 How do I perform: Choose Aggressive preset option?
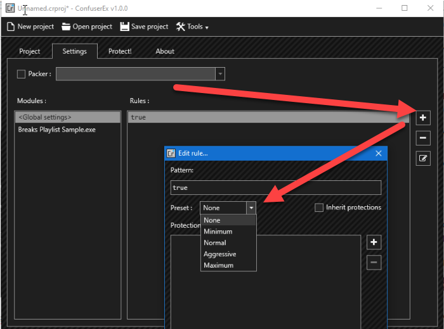click(228, 254)
